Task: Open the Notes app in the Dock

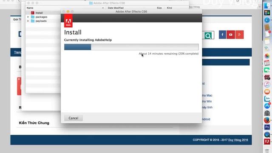Action: click(267, 42)
